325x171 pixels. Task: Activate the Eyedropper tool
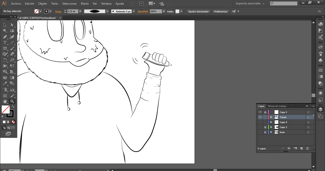[5, 84]
